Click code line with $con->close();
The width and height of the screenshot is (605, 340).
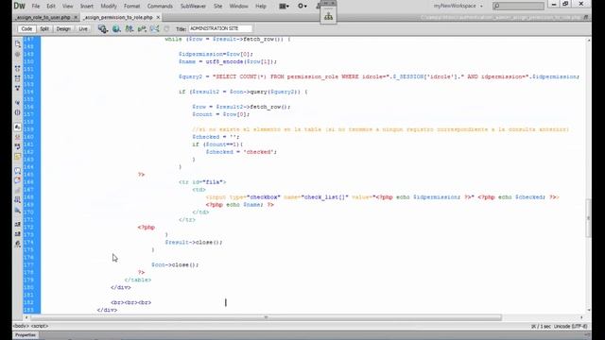[175, 264]
